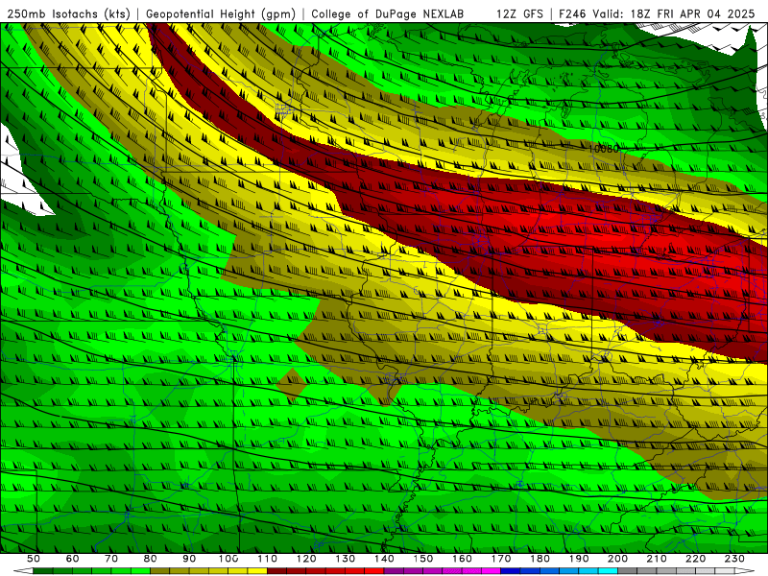Click the 170 value on the color scale
The image size is (768, 576).
coord(501,559)
